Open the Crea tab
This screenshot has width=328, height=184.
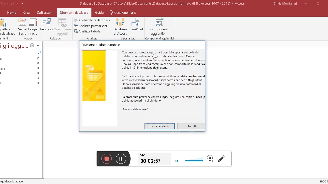pyautogui.click(x=26, y=13)
